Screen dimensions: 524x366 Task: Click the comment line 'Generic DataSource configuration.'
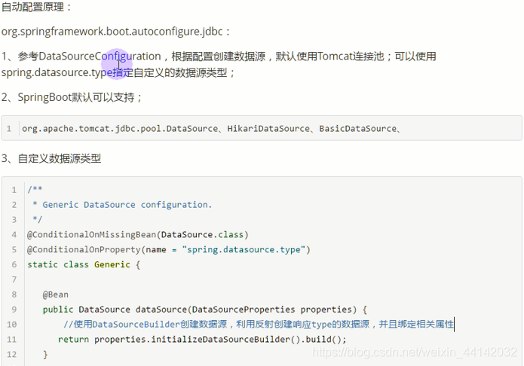(127, 205)
